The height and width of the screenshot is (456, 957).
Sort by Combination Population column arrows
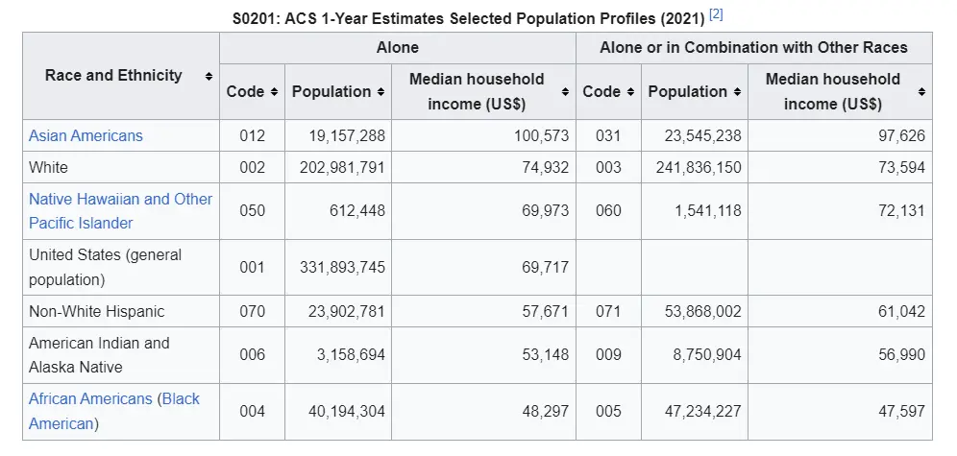click(x=737, y=92)
